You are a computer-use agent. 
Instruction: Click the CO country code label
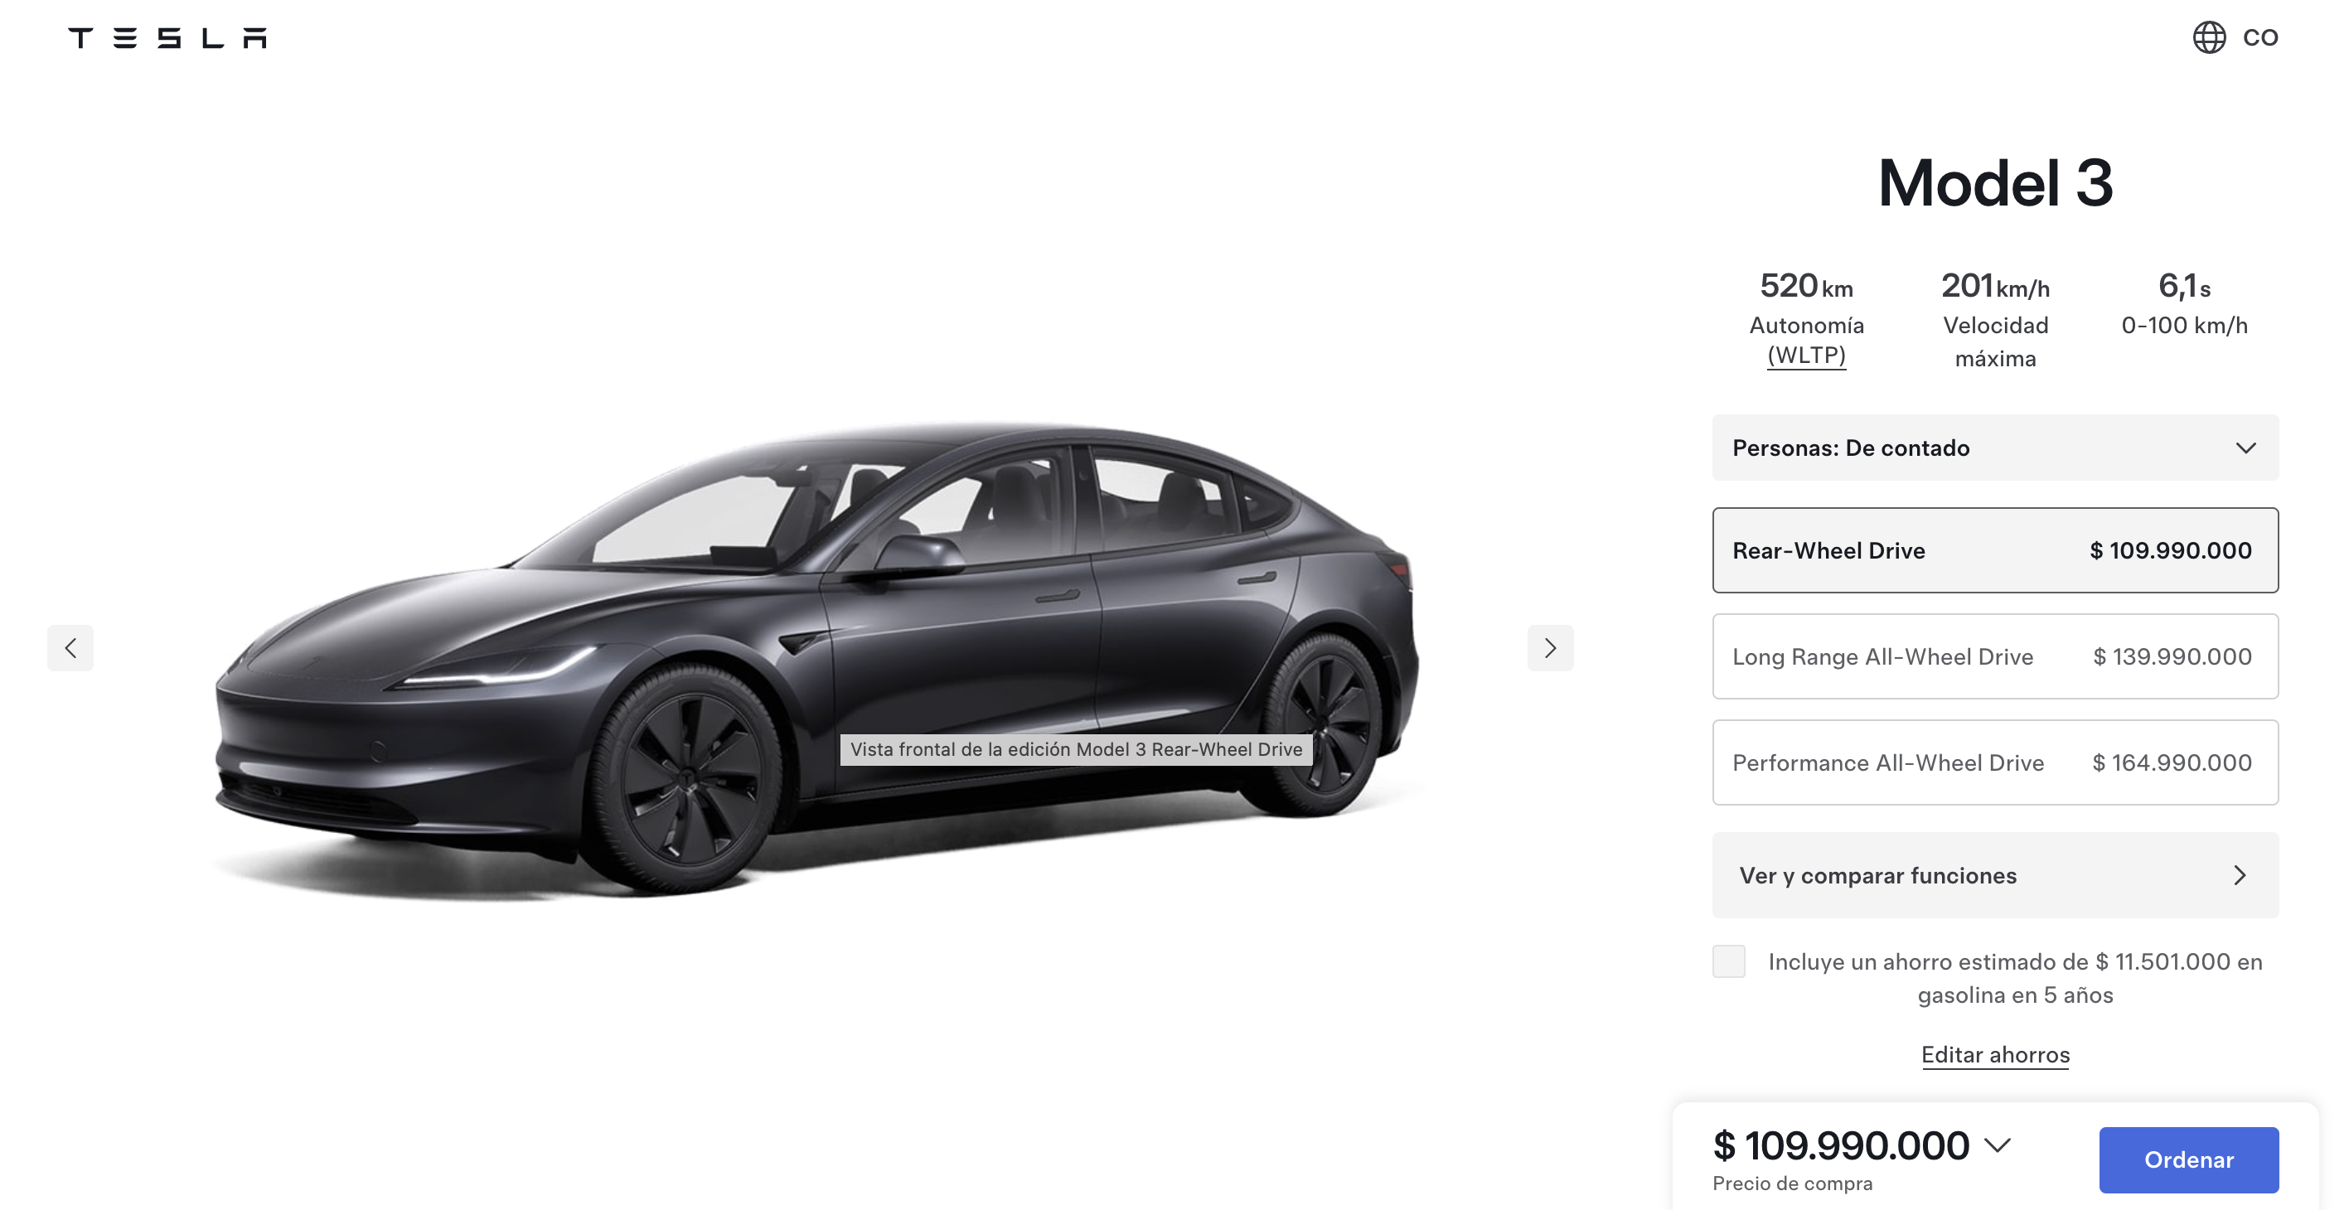pos(2259,37)
